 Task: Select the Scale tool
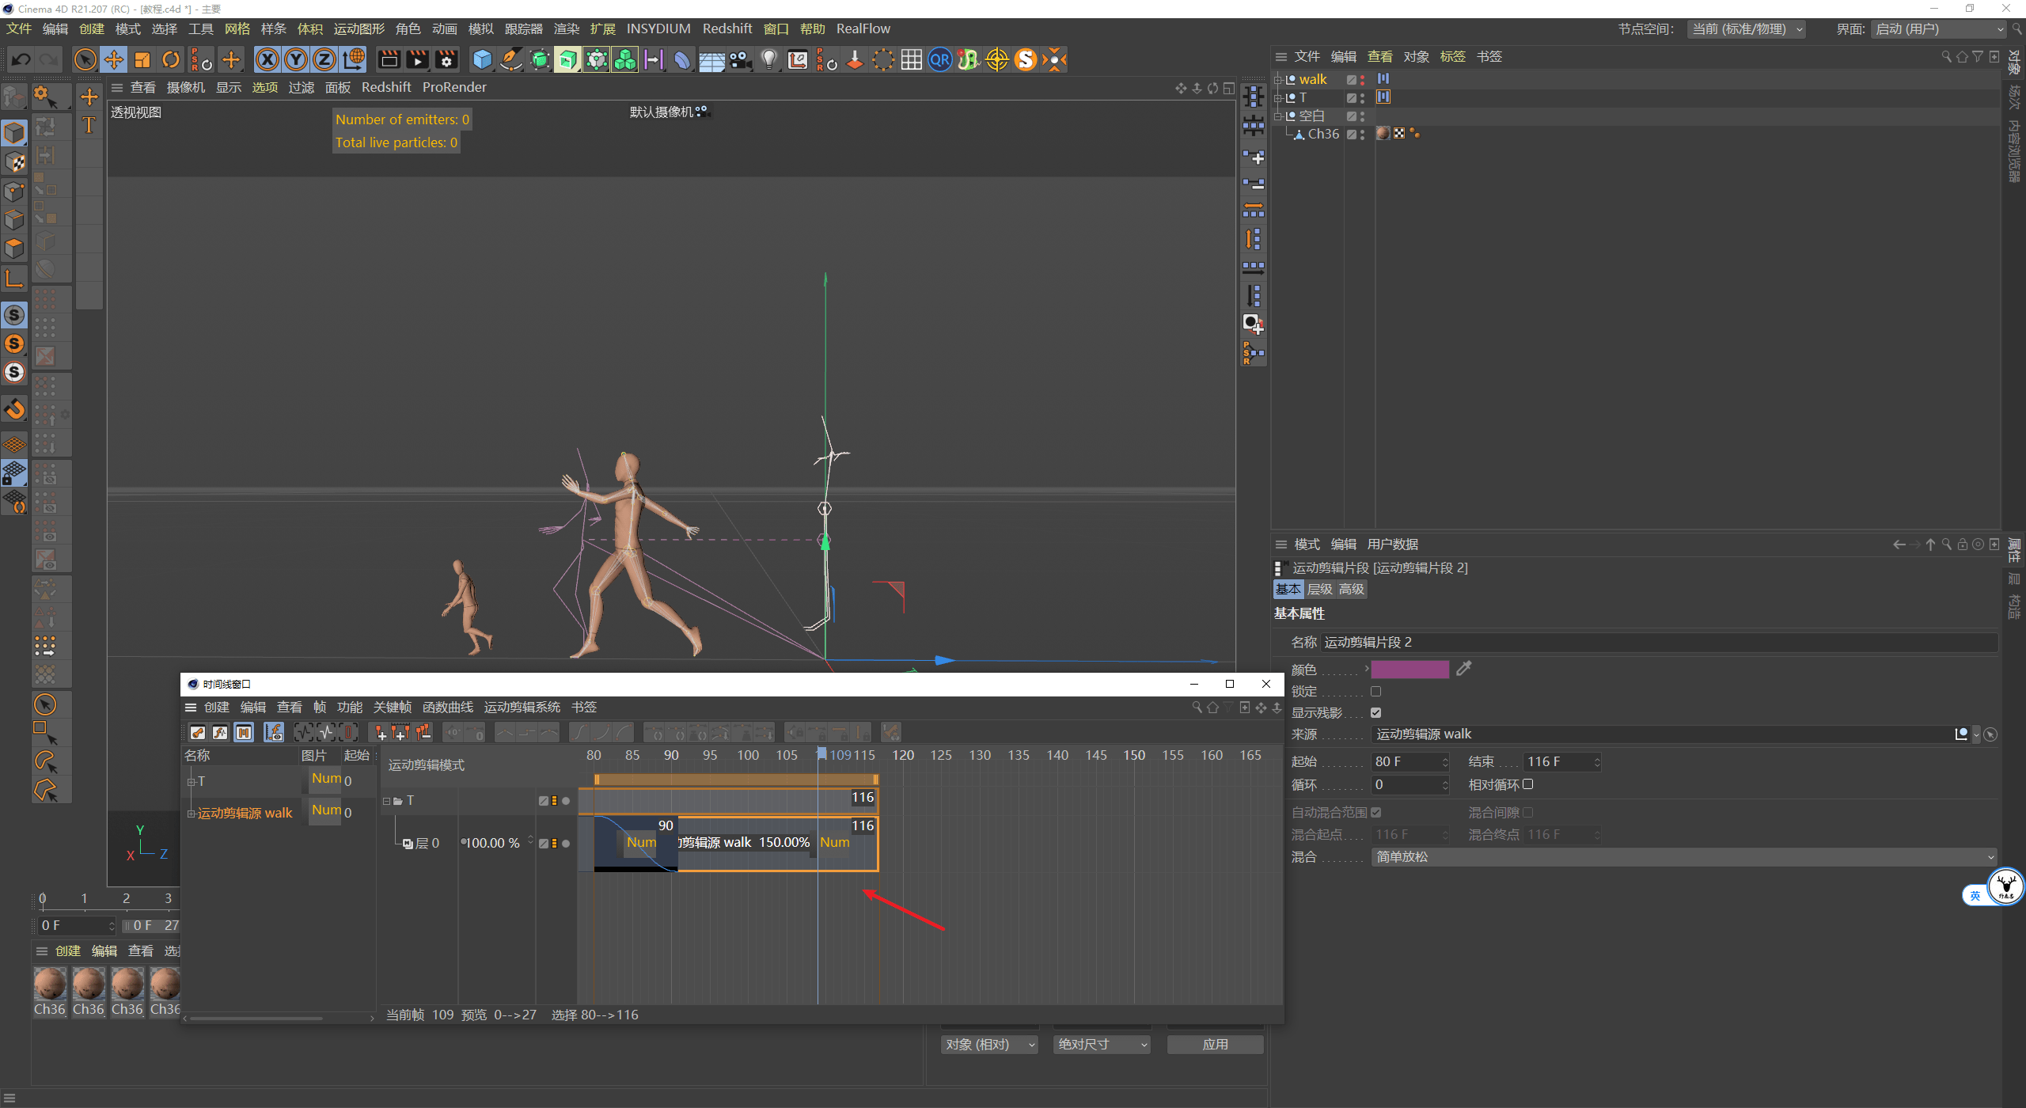point(142,59)
